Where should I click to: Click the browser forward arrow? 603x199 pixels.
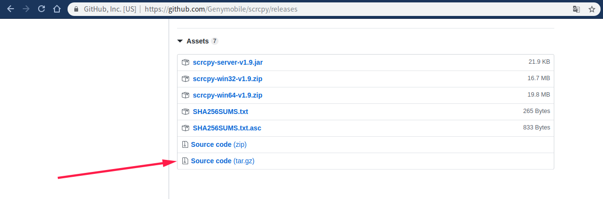point(26,9)
